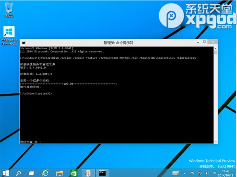This screenshot has height=177, width=237.
Task: Open the Store app from the taskbar
Action: pos(73,173)
